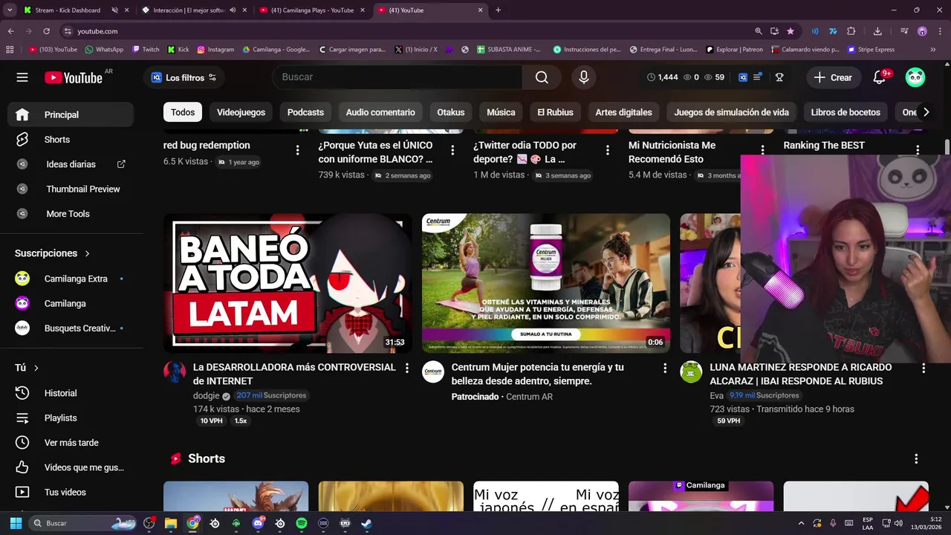The height and width of the screenshot is (535, 951).
Task: Unmute the Stream - Kick Dashboard tab
Action: click(x=115, y=10)
